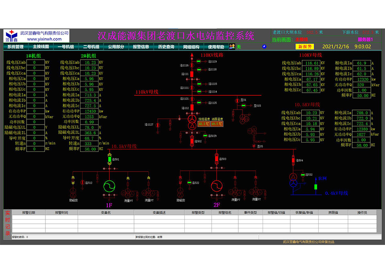The height and width of the screenshot is (273, 385).
Task: Select grounding switch 5029 symbol
Action: pyautogui.click(x=205, y=135)
